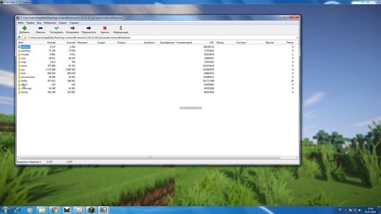Image resolution: width=381 pixels, height=214 pixels.
Task: Open the monitor-shaped taskbar app icon
Action: click(x=79, y=210)
